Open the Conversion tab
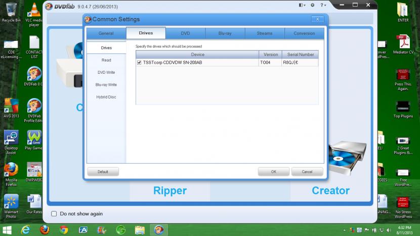The image size is (420, 236). tap(304, 33)
